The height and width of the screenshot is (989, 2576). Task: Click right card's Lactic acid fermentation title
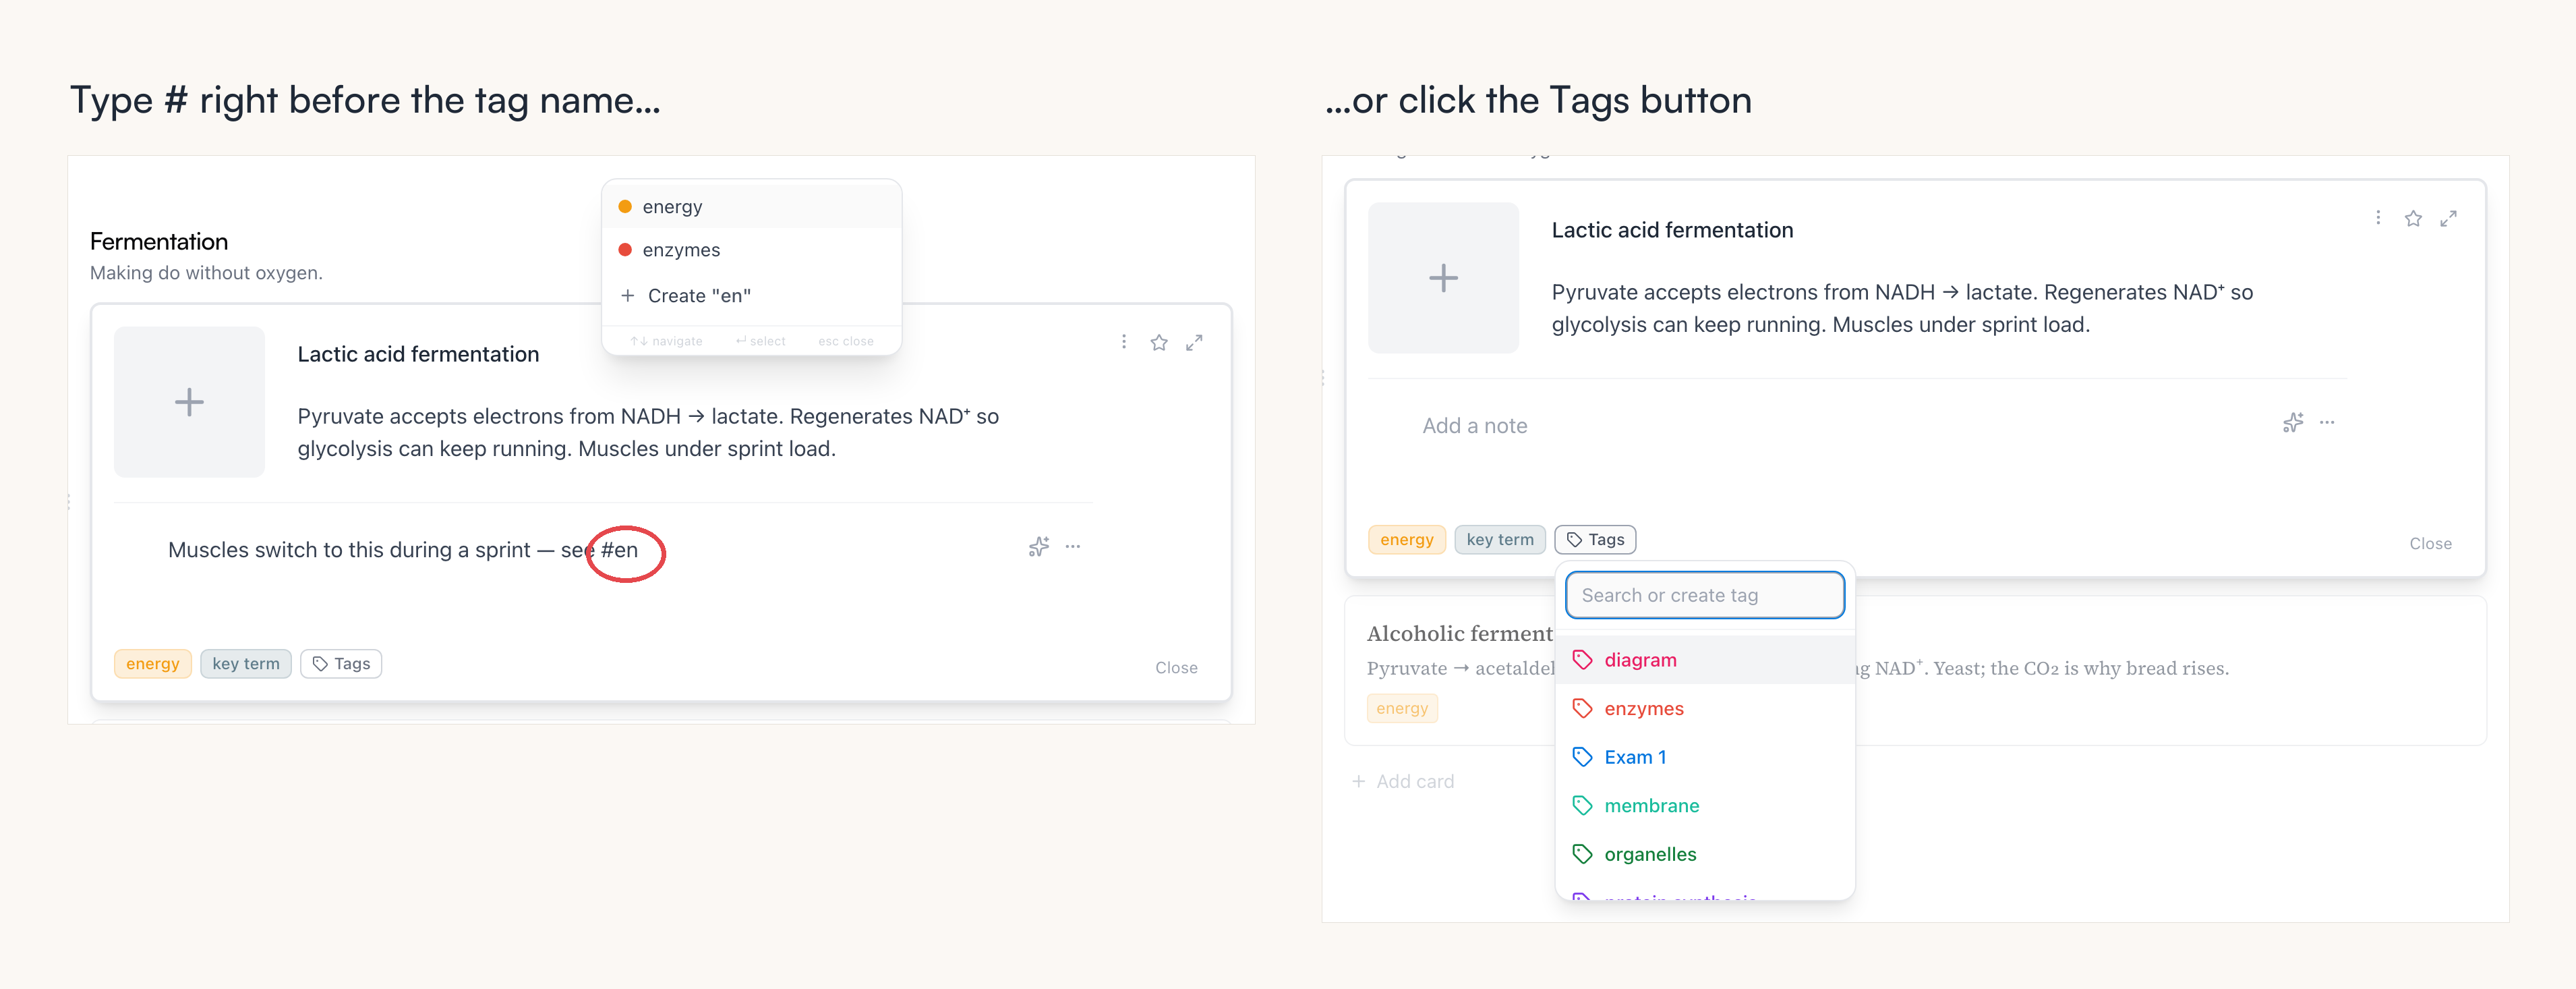(1672, 230)
